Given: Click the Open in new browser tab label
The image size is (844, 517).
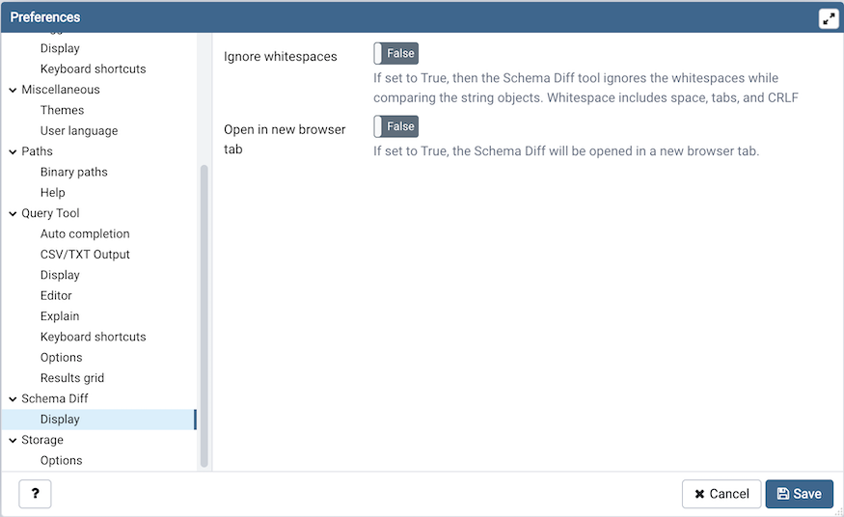Looking at the screenshot, I should point(285,139).
